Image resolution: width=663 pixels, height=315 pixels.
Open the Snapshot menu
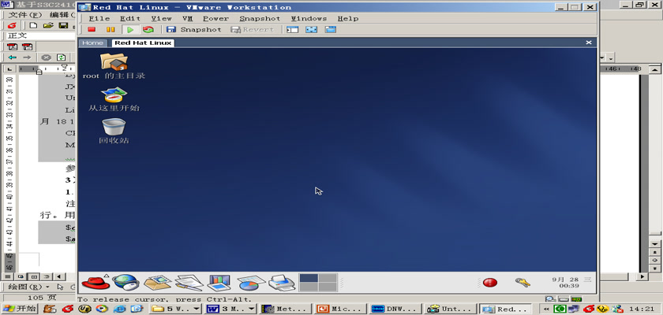click(260, 19)
